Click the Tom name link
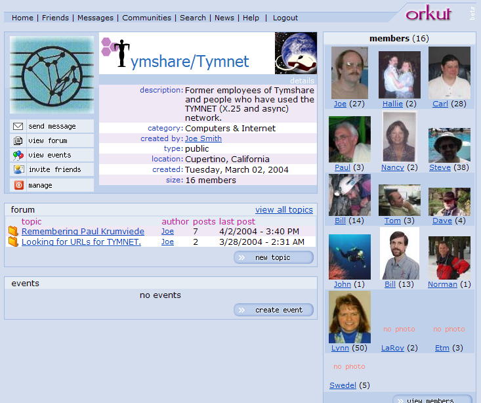The height and width of the screenshot is (403, 481). (392, 221)
